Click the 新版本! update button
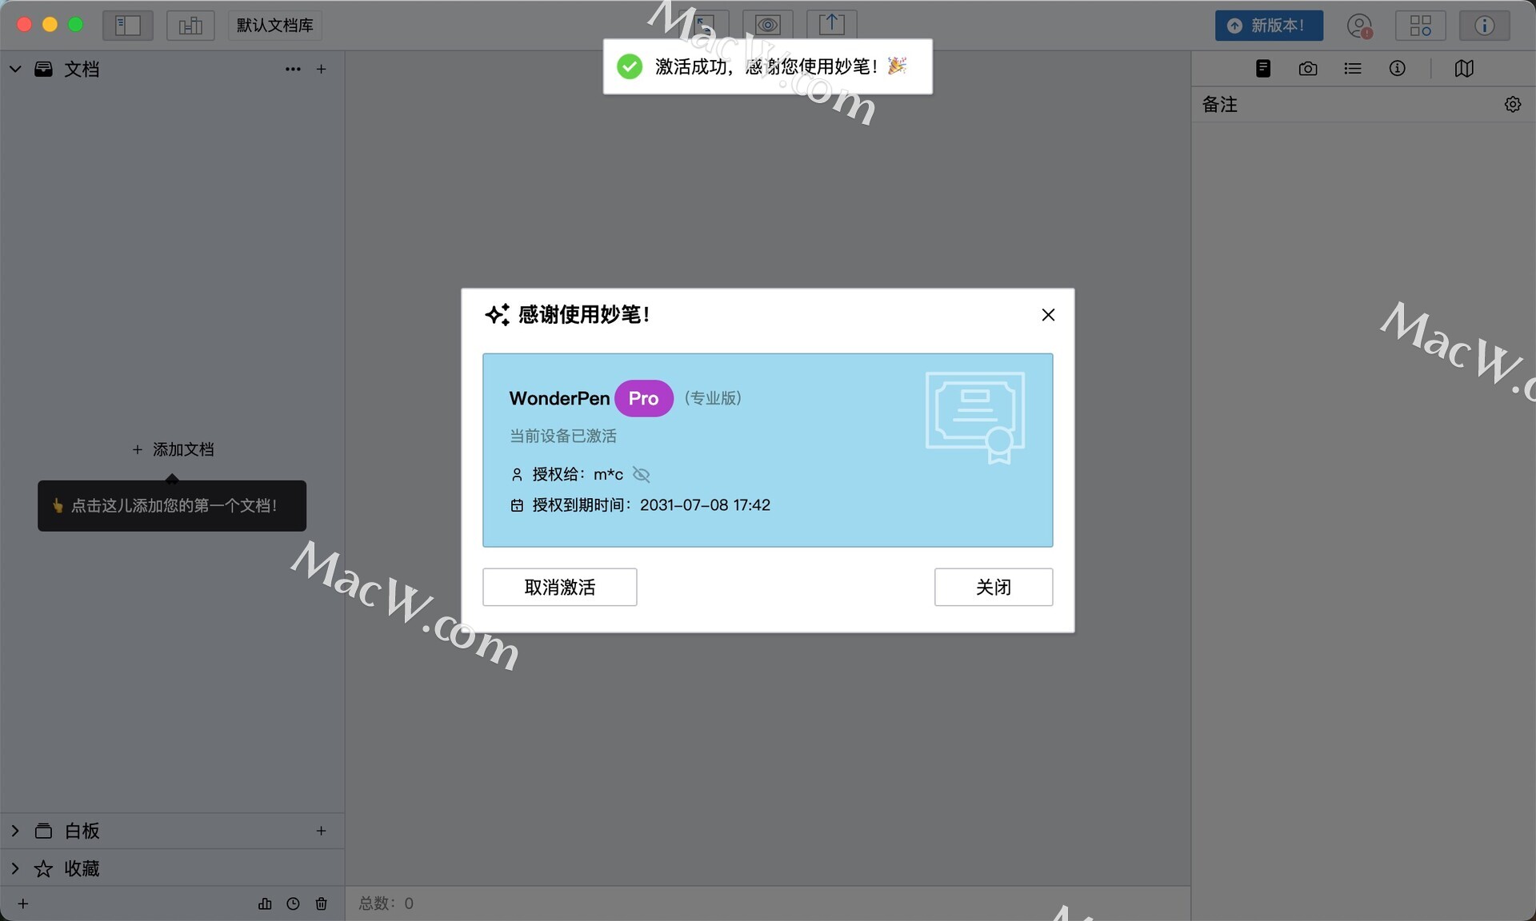 click(1269, 26)
